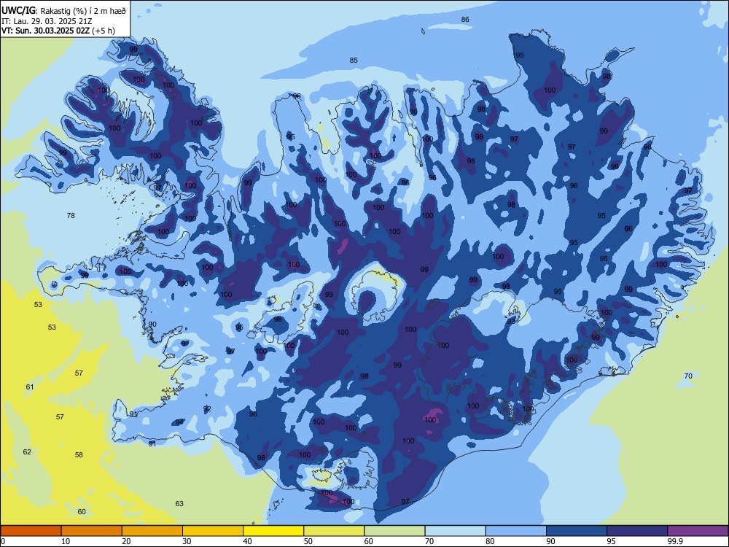The width and height of the screenshot is (729, 547).
Task: Click the map value '93' near the glacier
Action: point(511,321)
